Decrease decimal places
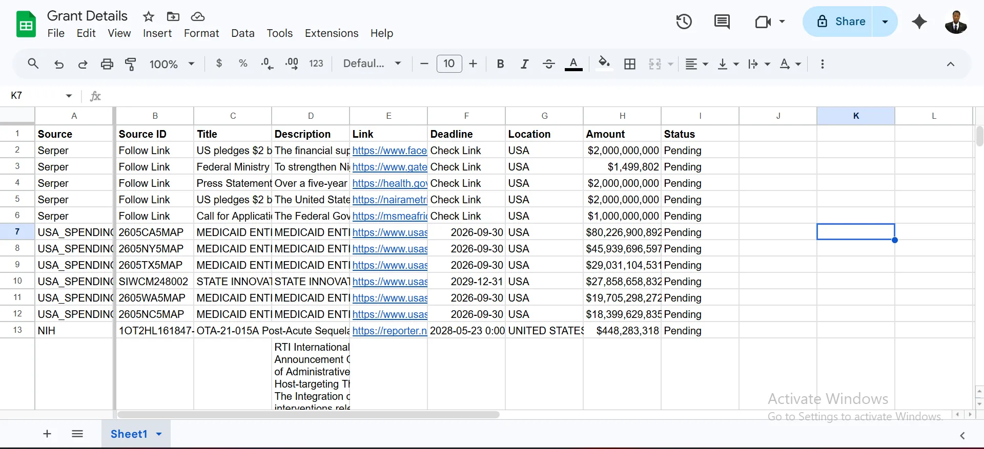Screen dimensions: 984x449 (x=267, y=63)
